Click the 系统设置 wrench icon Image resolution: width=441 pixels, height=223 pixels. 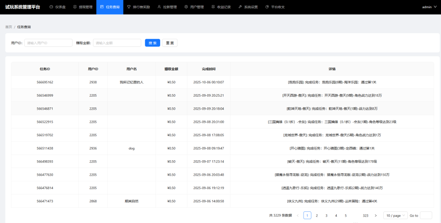tap(240, 7)
